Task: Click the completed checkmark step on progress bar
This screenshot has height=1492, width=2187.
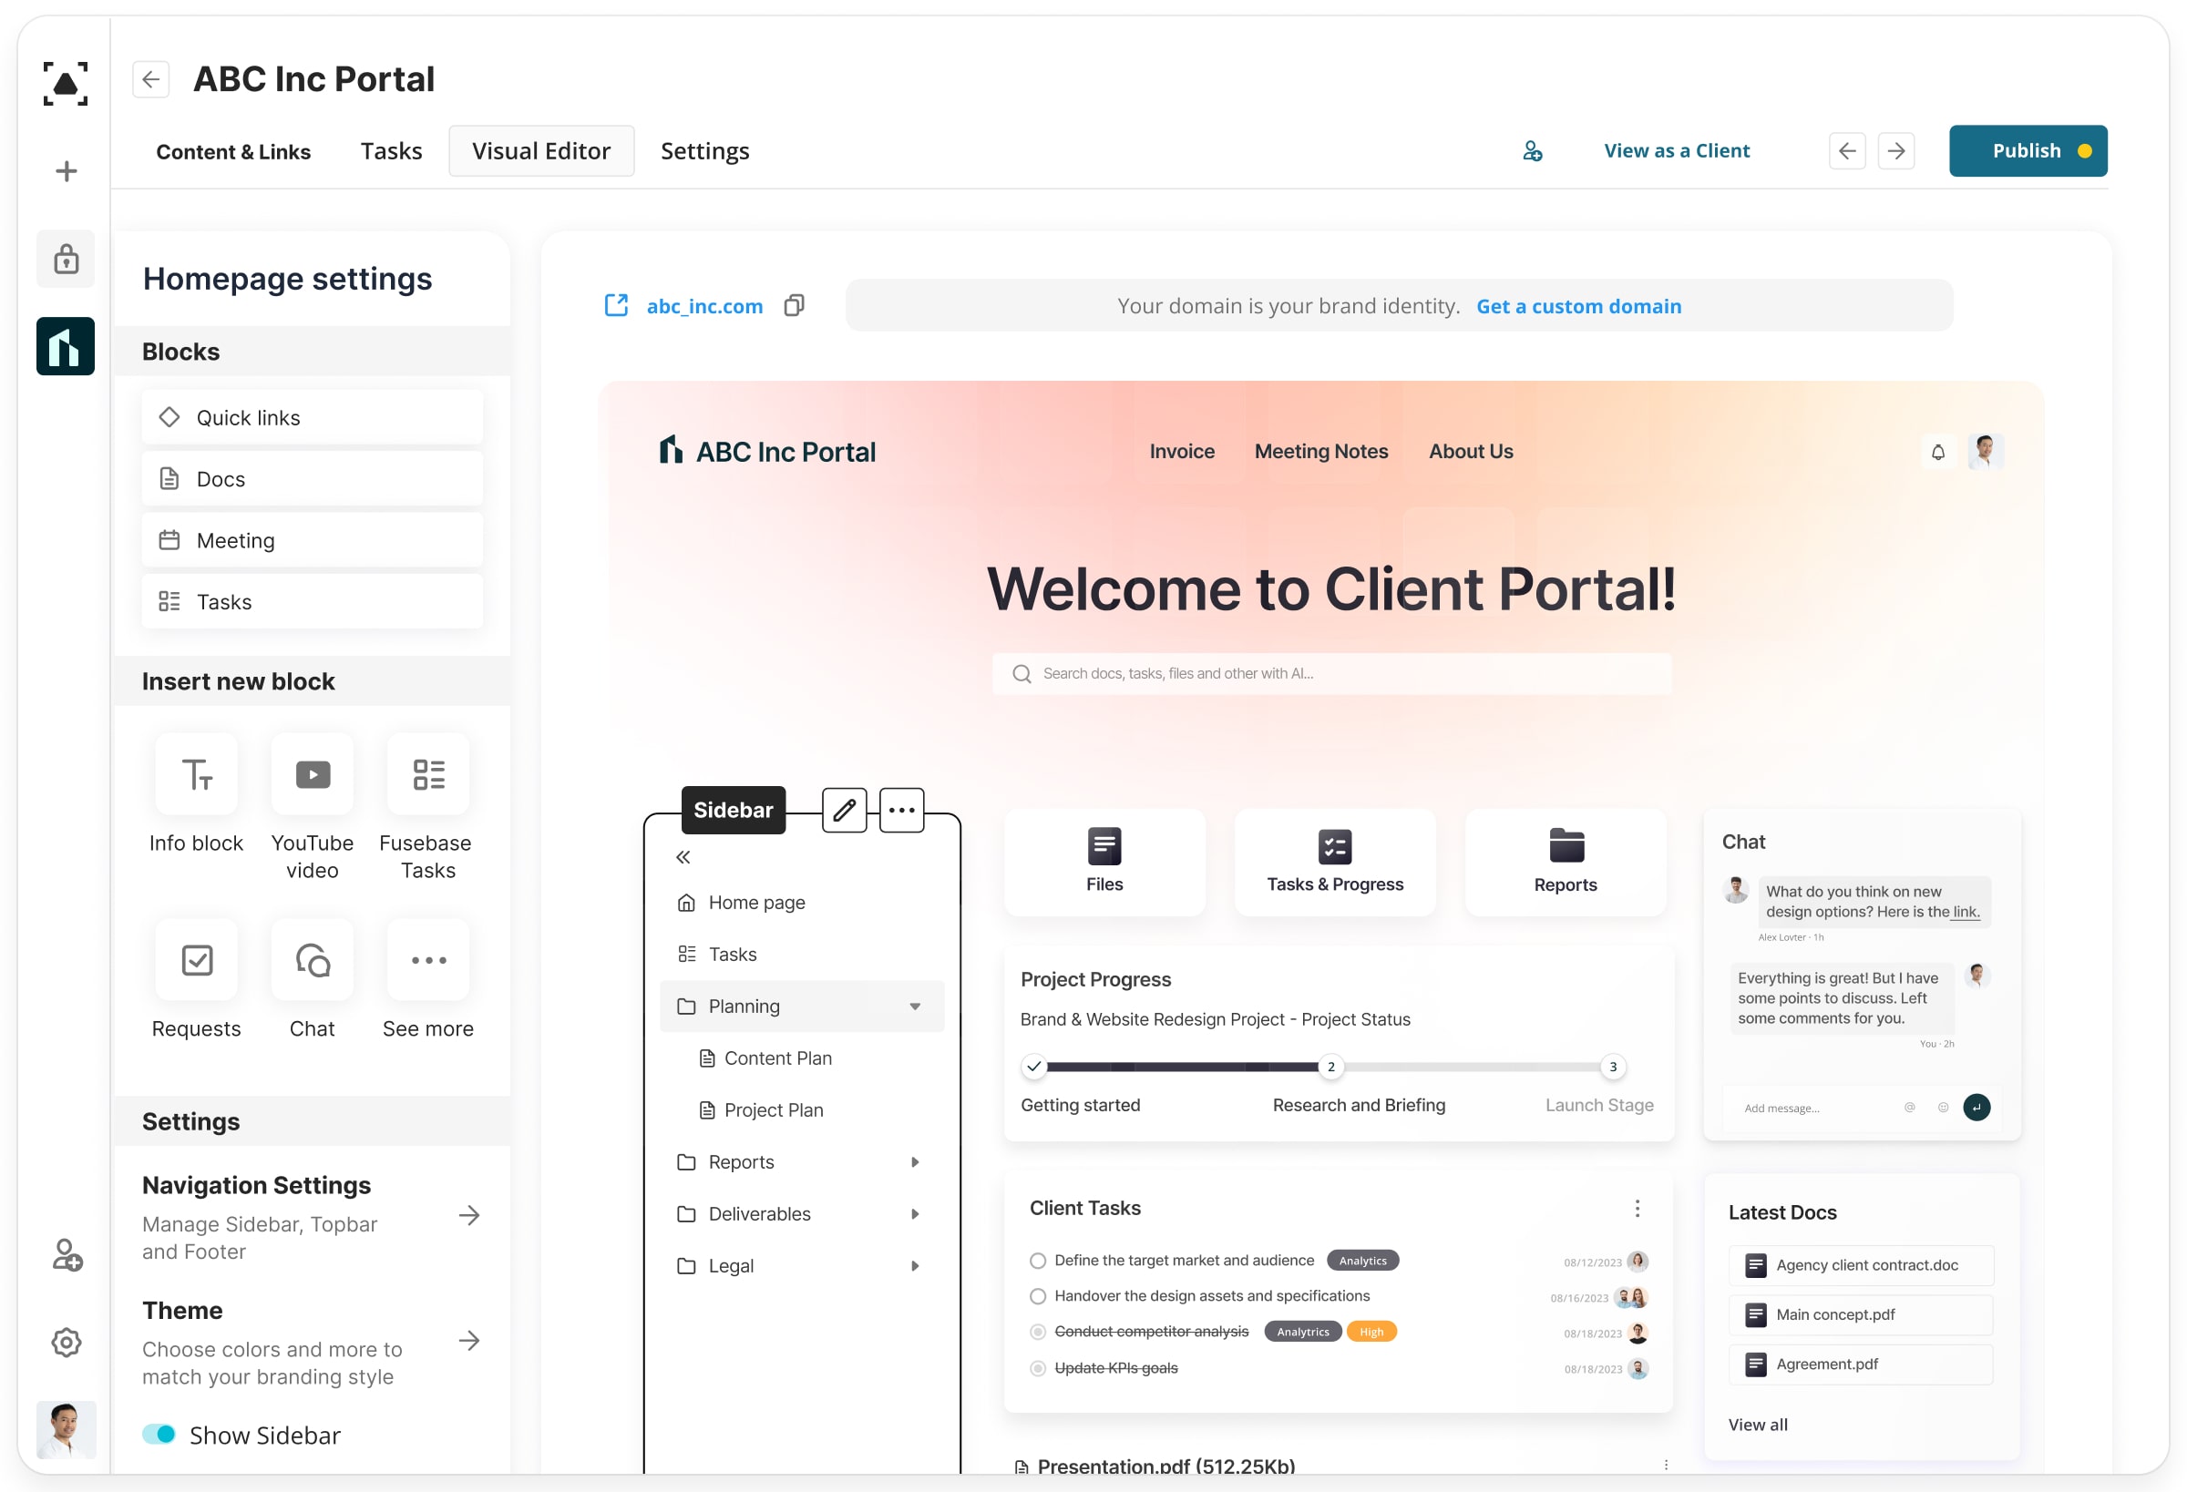Action: pyautogui.click(x=1034, y=1067)
